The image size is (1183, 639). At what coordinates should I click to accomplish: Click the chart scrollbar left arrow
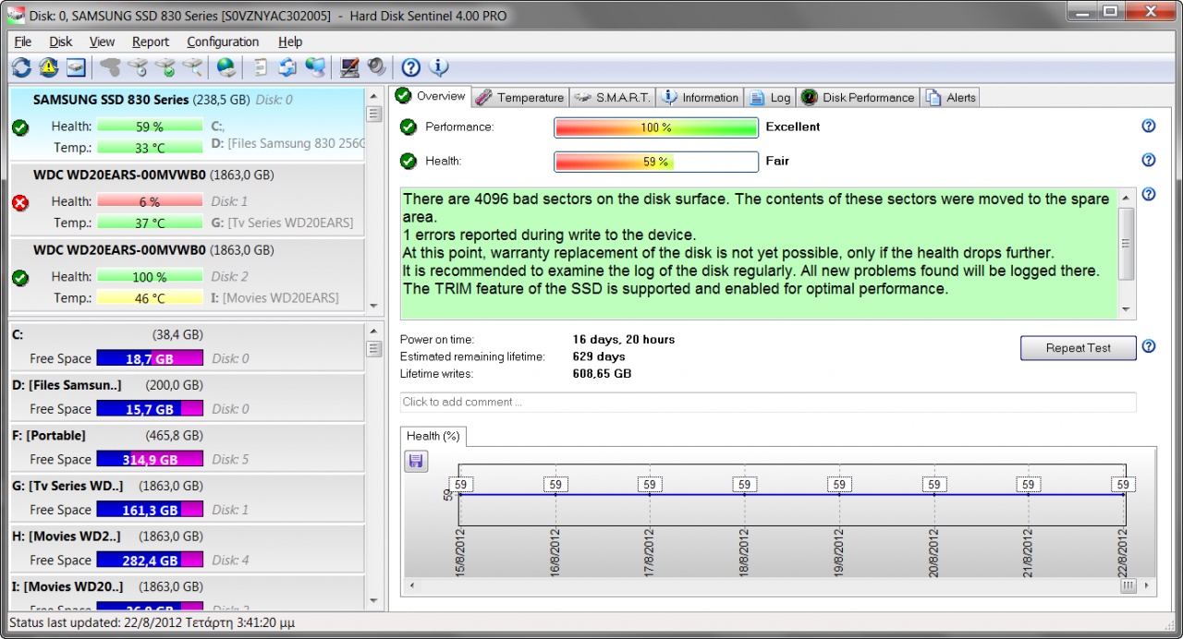click(x=412, y=585)
